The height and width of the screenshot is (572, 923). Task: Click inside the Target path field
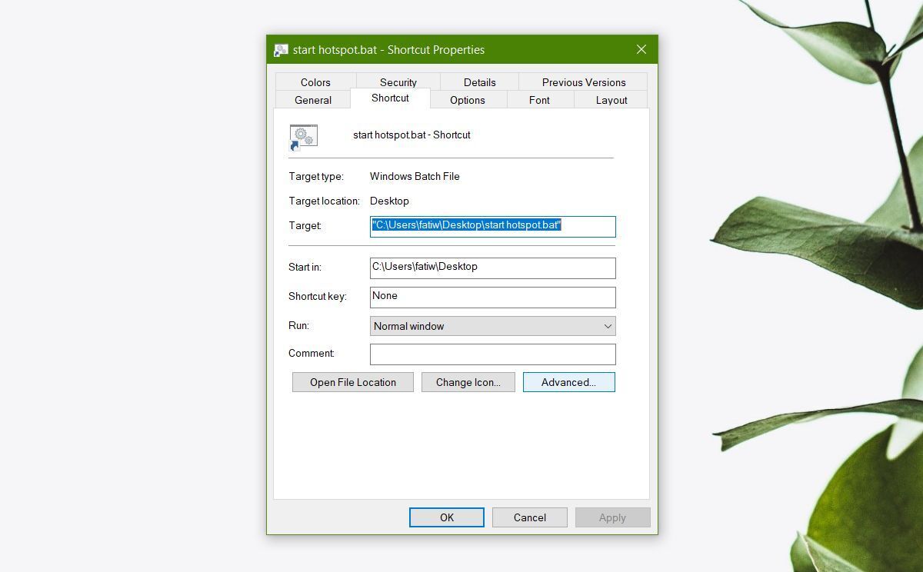click(x=492, y=226)
